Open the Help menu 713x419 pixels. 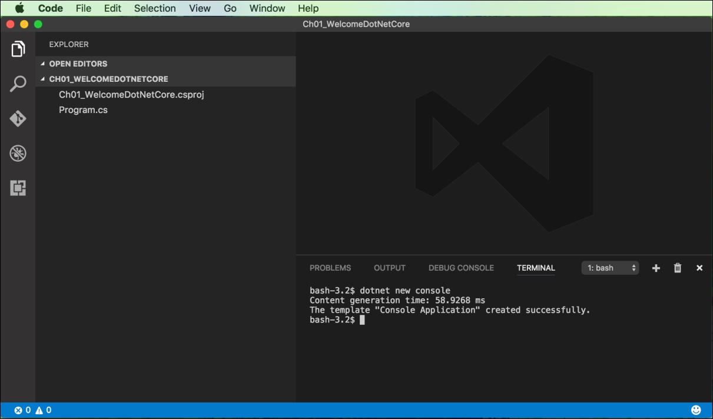point(308,8)
